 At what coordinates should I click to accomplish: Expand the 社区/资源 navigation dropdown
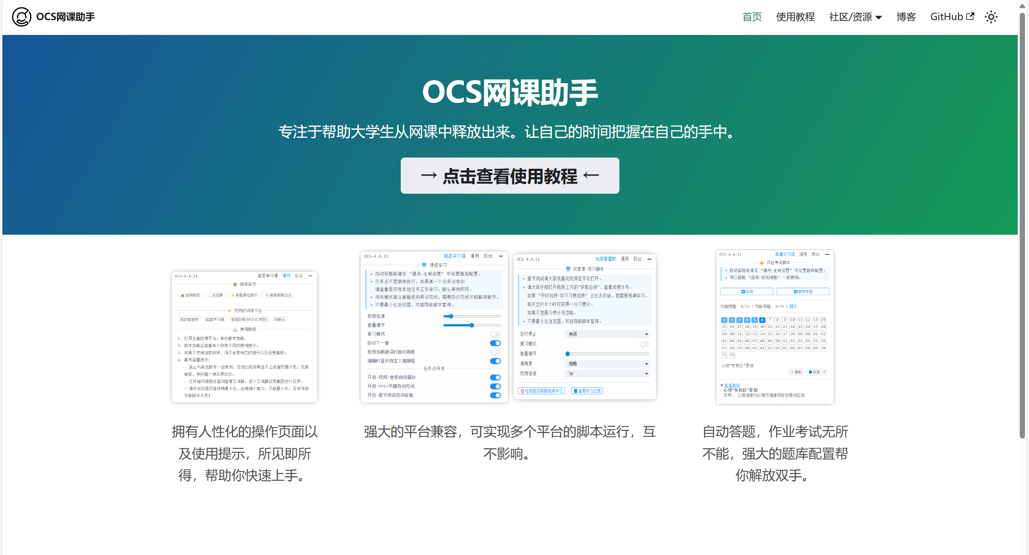[855, 17]
